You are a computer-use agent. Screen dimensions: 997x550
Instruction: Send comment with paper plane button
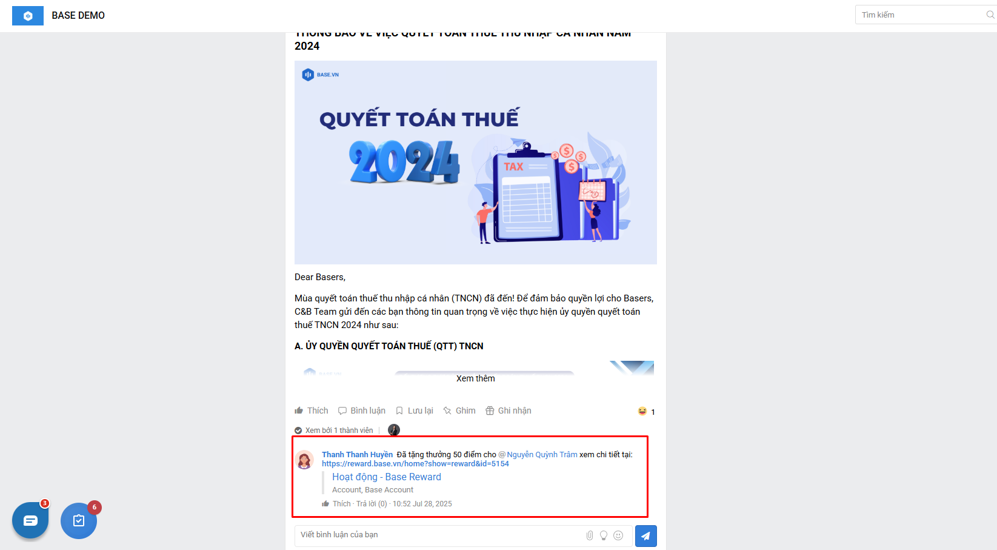[645, 535]
